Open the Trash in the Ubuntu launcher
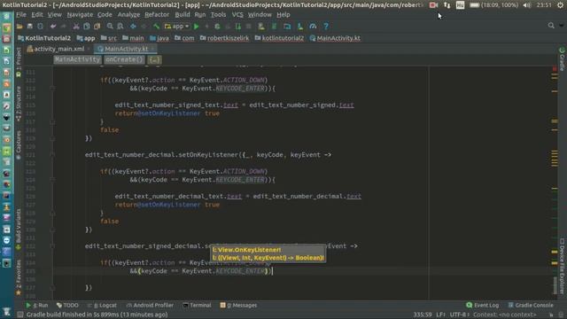This screenshot has width=567, height=319. [6, 311]
